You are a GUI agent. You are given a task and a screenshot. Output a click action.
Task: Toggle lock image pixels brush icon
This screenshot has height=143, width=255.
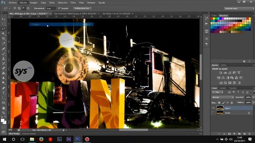224,102
